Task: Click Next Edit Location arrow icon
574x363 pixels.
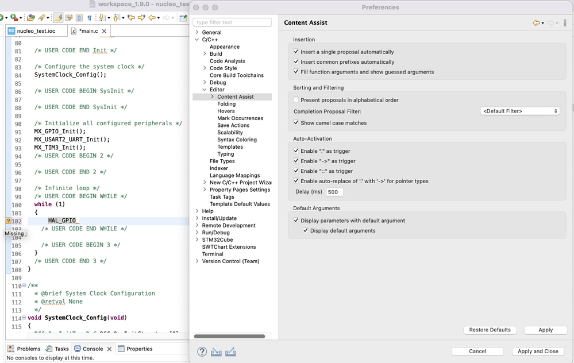Action: [141, 17]
